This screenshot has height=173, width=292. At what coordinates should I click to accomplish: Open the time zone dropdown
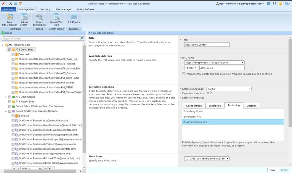point(207,159)
